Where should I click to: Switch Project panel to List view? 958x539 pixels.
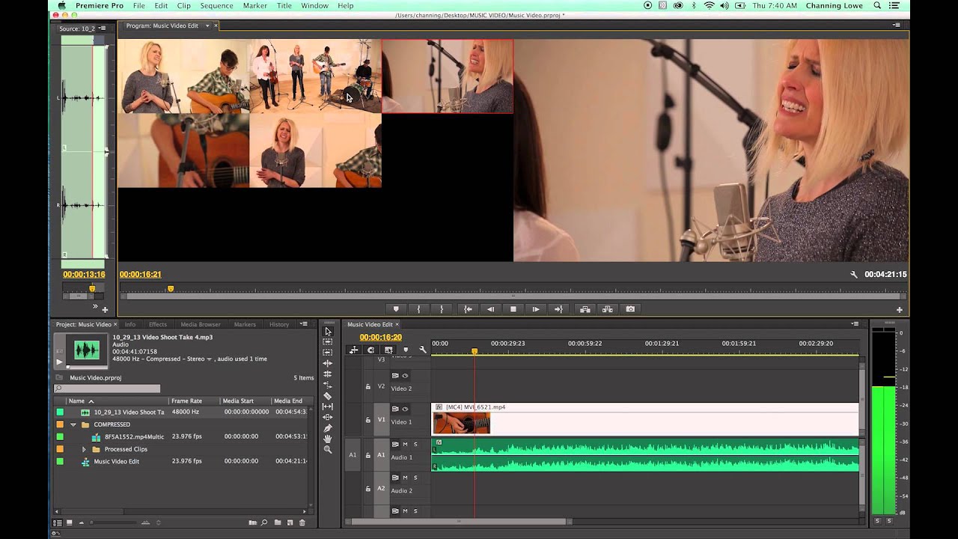(x=58, y=523)
